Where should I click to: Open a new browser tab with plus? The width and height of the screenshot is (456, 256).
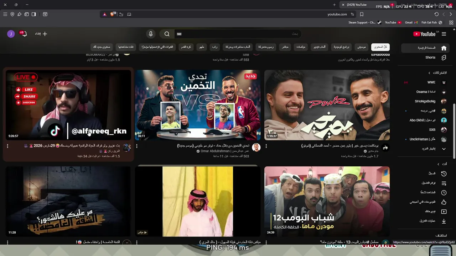click(334, 5)
